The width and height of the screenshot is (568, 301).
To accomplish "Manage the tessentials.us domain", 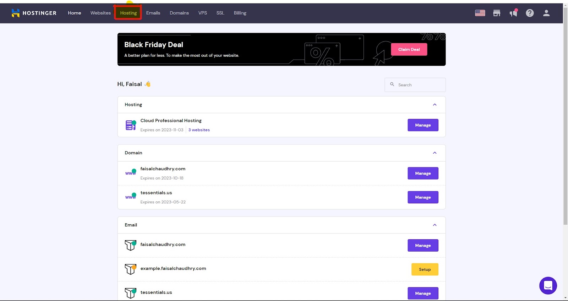I will 423,197.
